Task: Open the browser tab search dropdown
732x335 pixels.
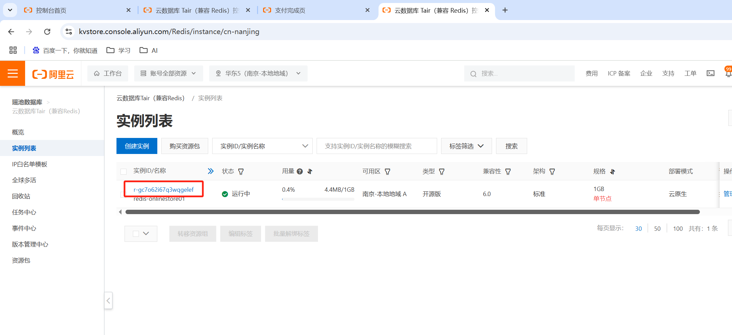Action: [10, 10]
